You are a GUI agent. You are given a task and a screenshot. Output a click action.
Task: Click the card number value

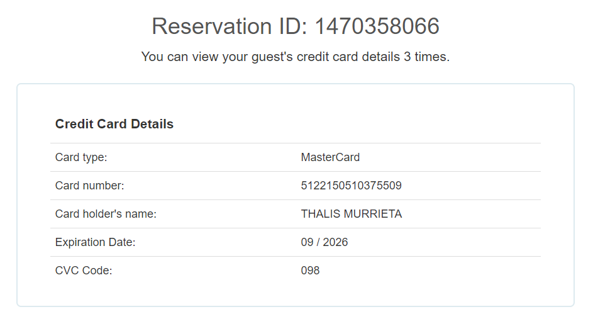click(x=351, y=186)
